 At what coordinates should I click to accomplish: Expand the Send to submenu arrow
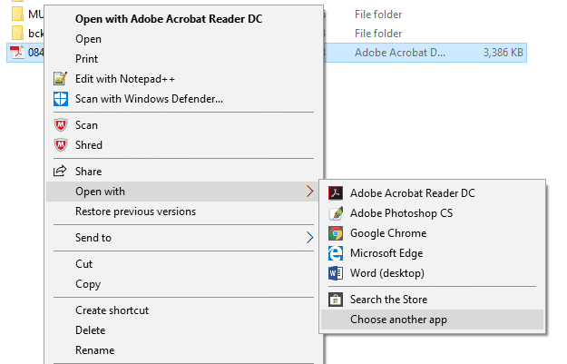click(x=309, y=238)
